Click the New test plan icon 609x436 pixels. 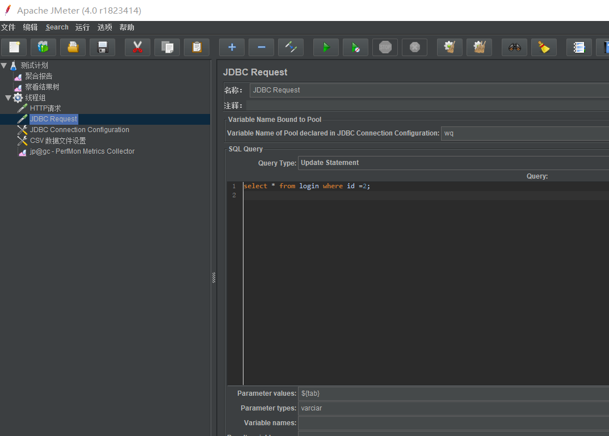(14, 47)
